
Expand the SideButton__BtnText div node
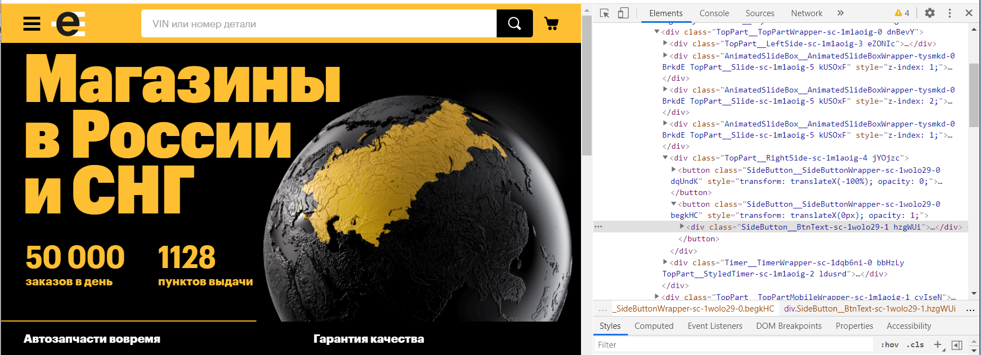tap(682, 227)
